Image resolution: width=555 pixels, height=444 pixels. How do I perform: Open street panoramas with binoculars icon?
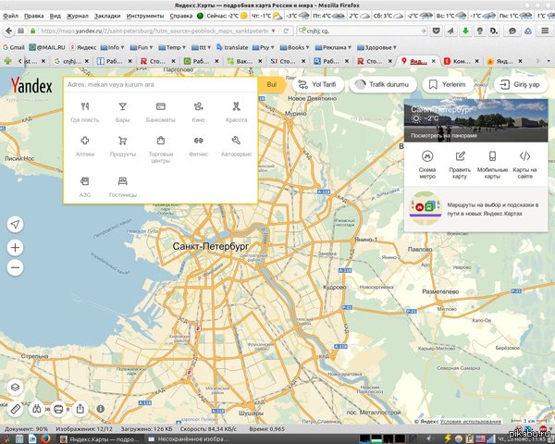[37, 409]
